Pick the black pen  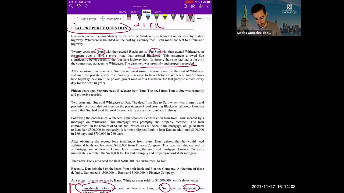[x=139, y=18]
